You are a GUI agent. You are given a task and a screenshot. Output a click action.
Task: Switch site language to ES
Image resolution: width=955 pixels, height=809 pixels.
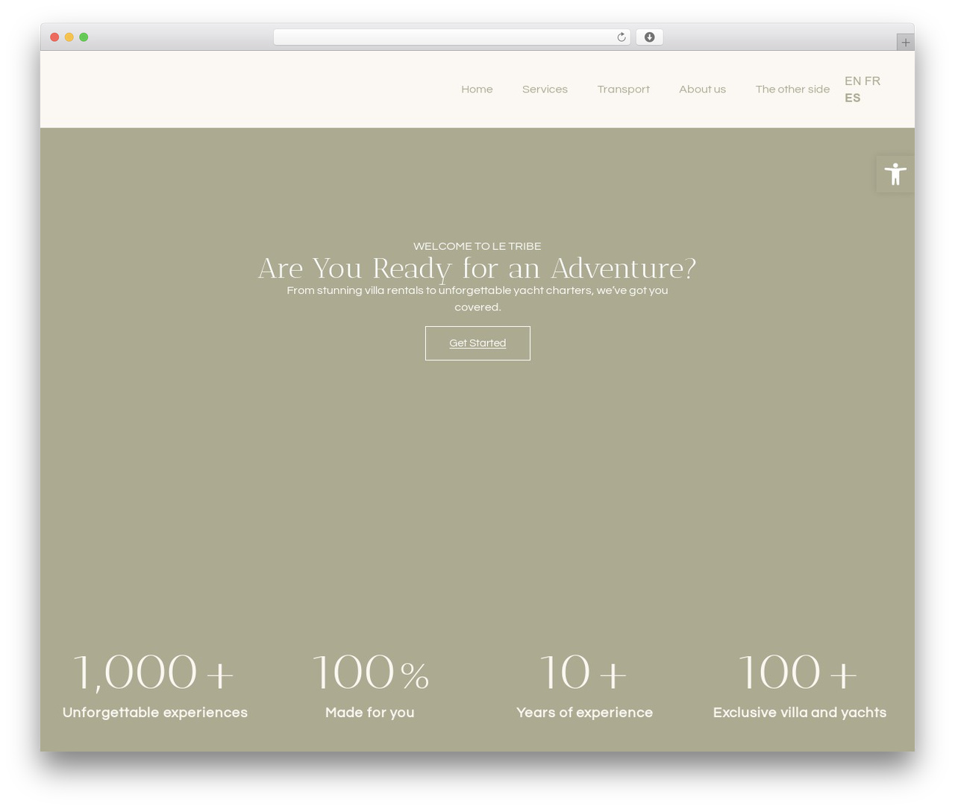[853, 98]
